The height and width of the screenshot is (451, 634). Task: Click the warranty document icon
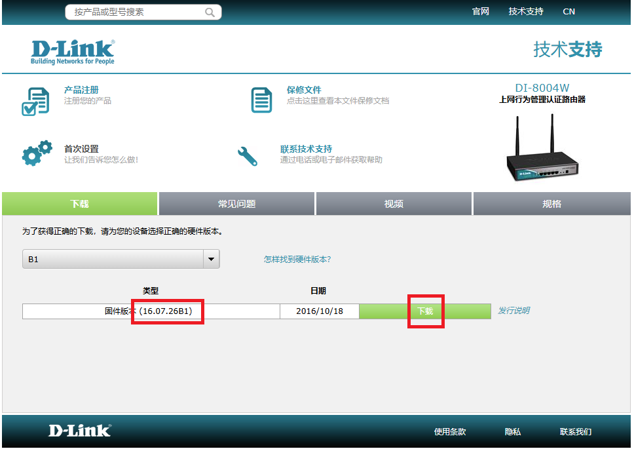click(x=261, y=100)
